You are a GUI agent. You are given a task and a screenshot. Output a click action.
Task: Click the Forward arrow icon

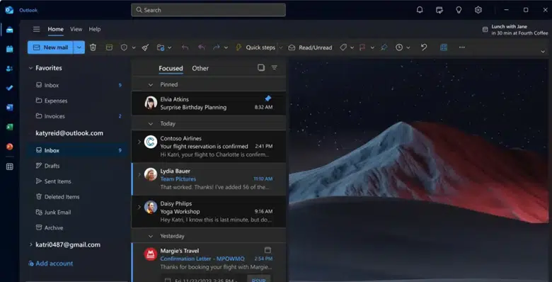pyautogui.click(x=217, y=47)
